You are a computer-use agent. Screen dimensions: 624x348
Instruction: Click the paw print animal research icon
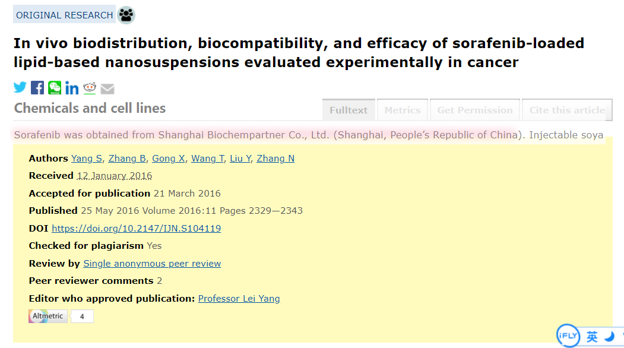pos(126,15)
